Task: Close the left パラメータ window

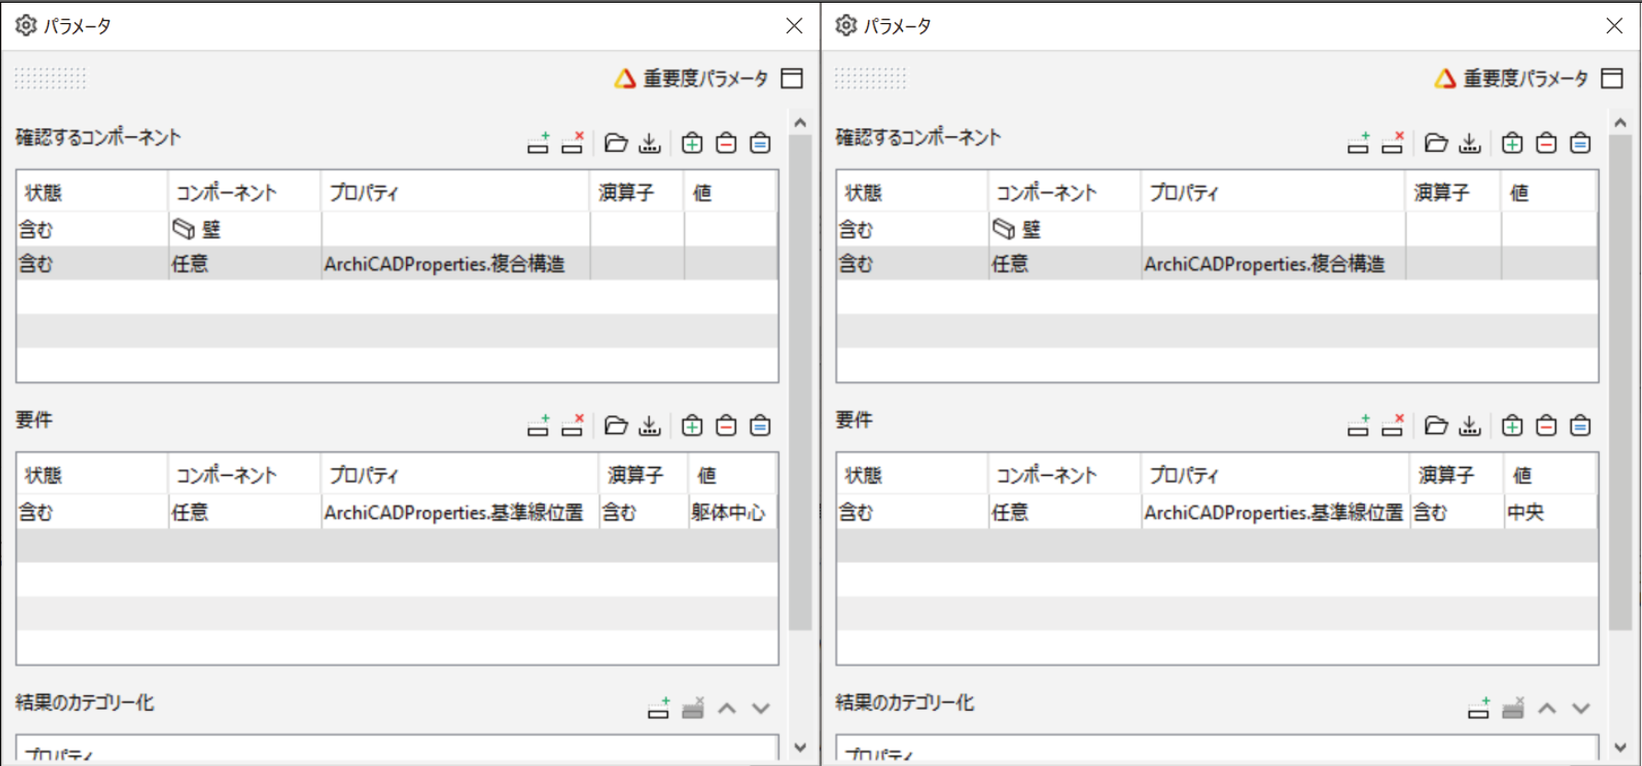Action: click(794, 26)
